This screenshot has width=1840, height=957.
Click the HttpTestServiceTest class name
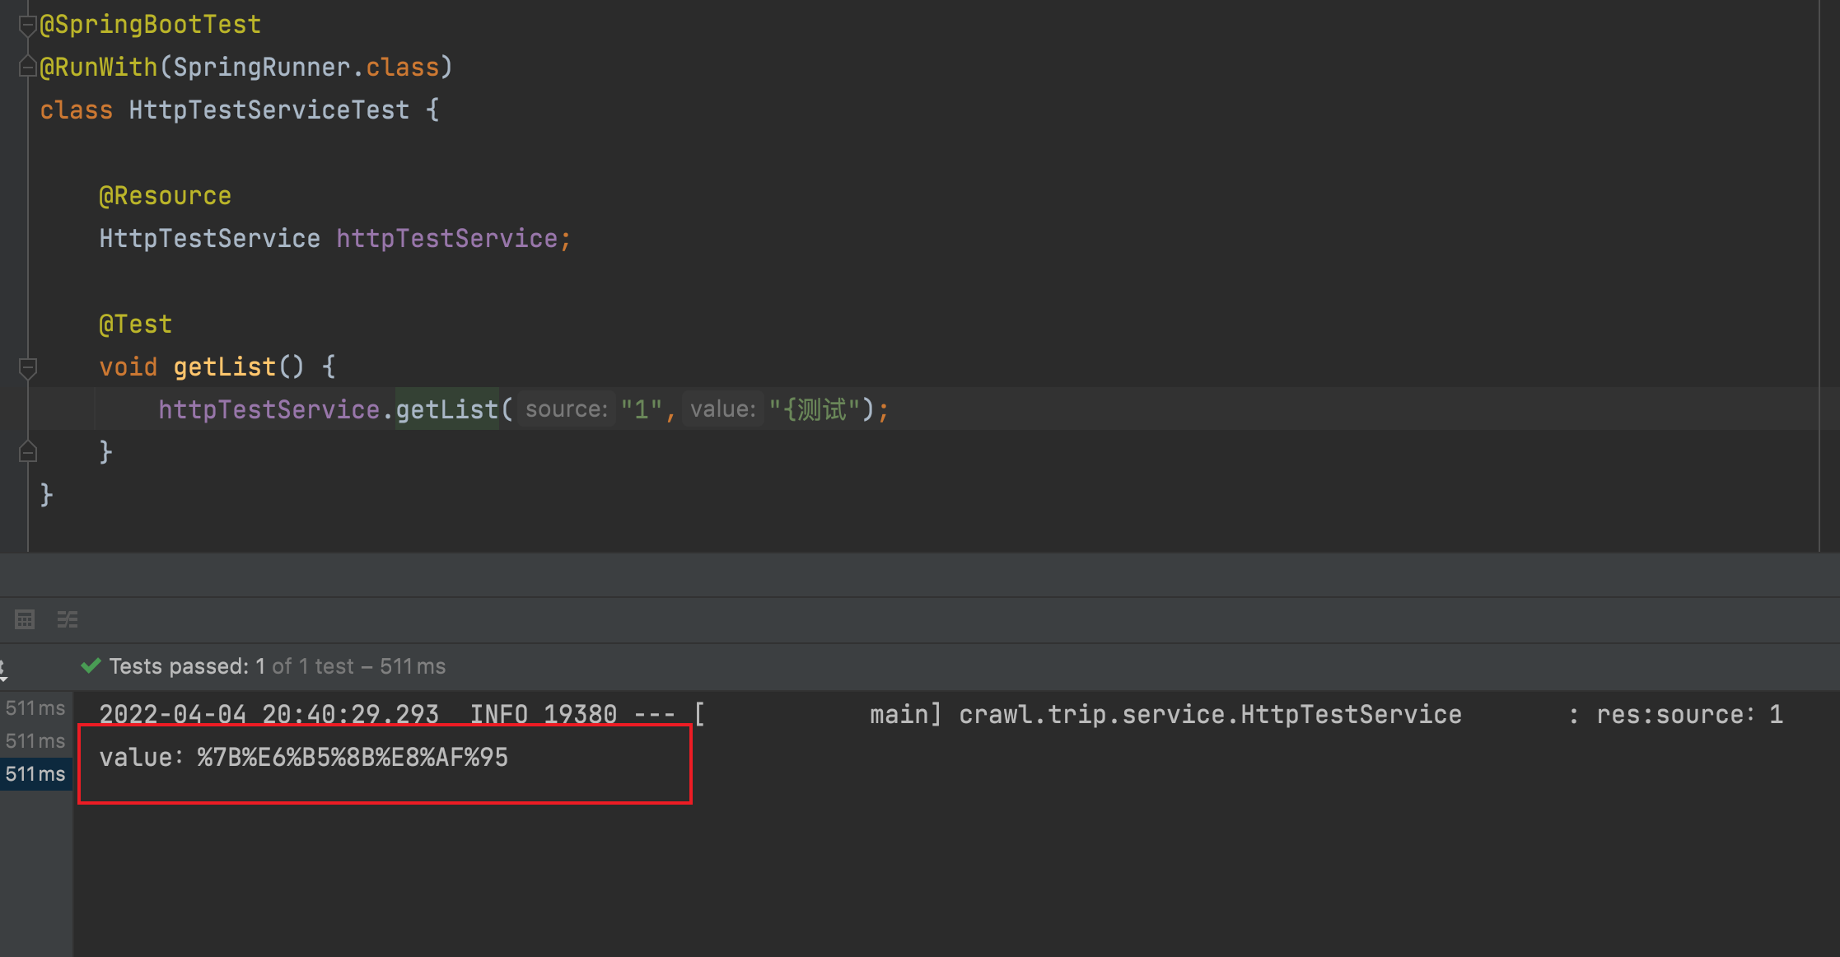click(269, 110)
